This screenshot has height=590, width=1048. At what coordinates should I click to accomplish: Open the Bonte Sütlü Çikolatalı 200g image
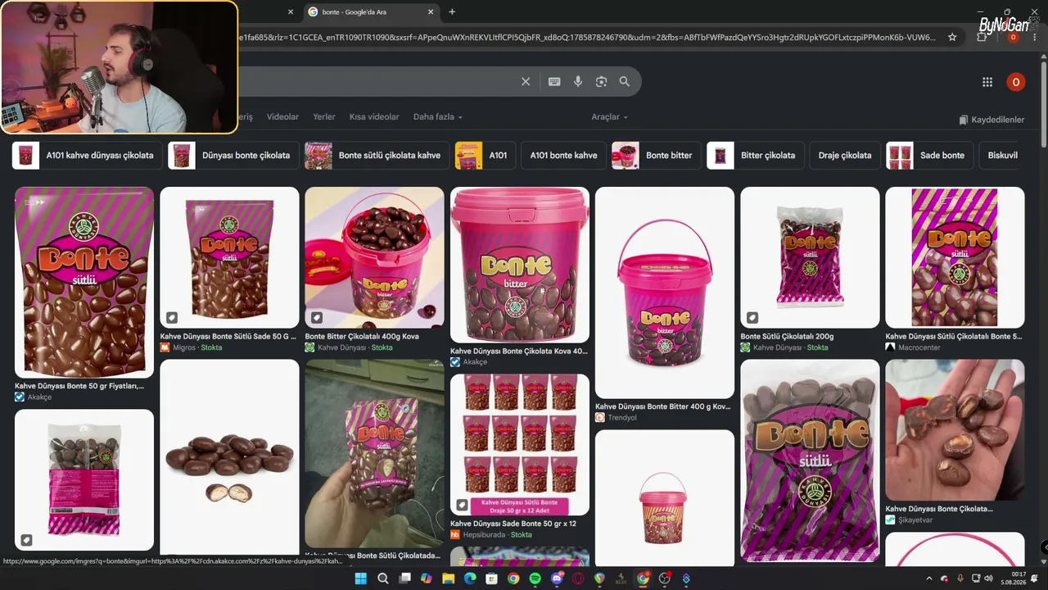tap(810, 257)
